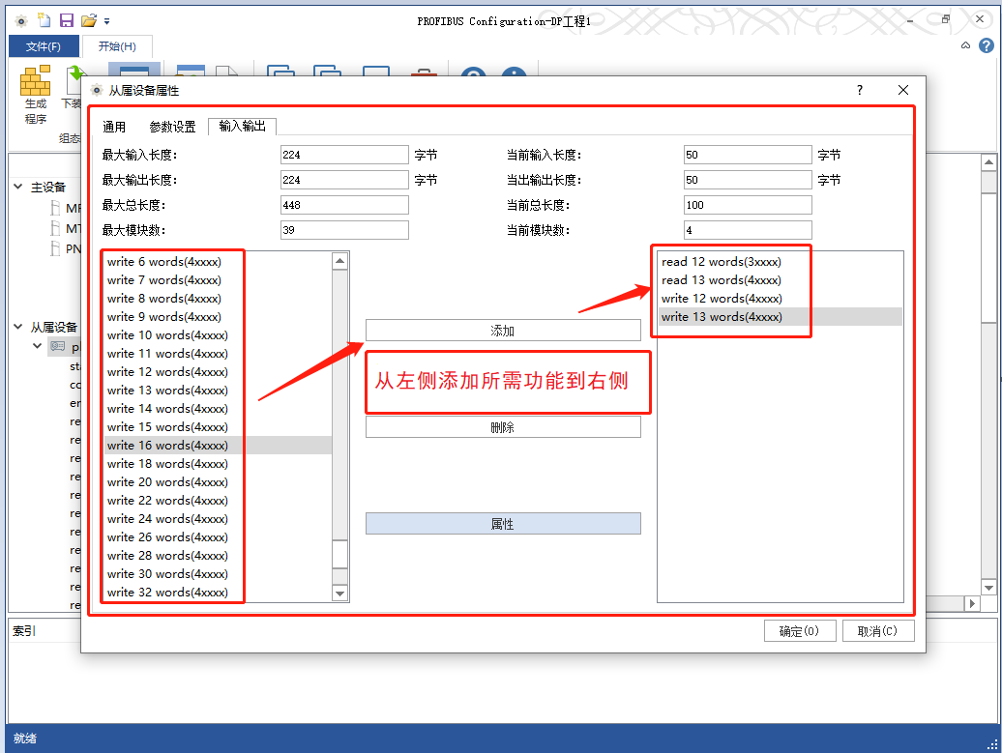The height and width of the screenshot is (753, 1002).
Task: Open help via the blue ? icon top right
Action: pos(987,45)
